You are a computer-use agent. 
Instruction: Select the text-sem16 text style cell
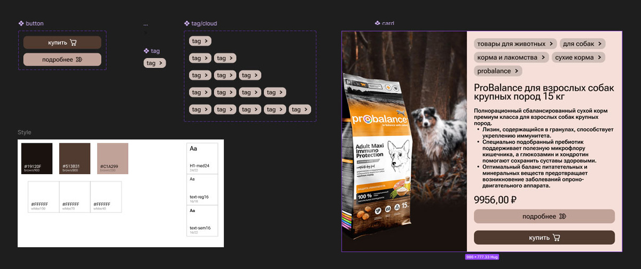(202, 221)
